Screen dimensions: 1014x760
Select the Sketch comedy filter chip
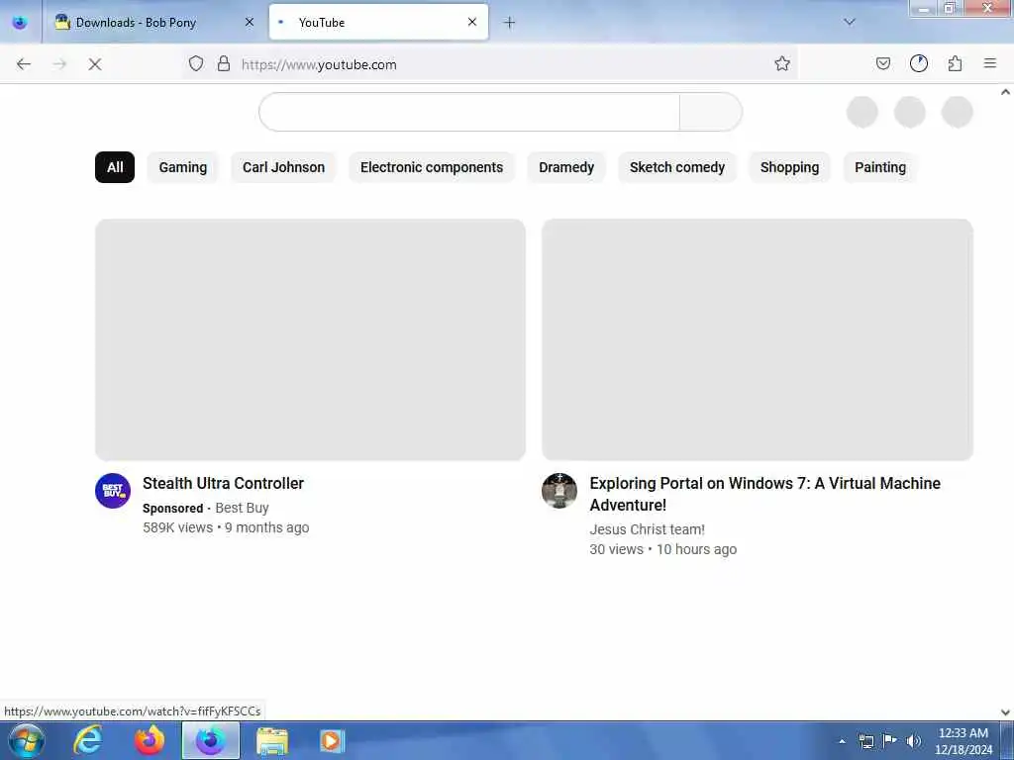pyautogui.click(x=677, y=167)
